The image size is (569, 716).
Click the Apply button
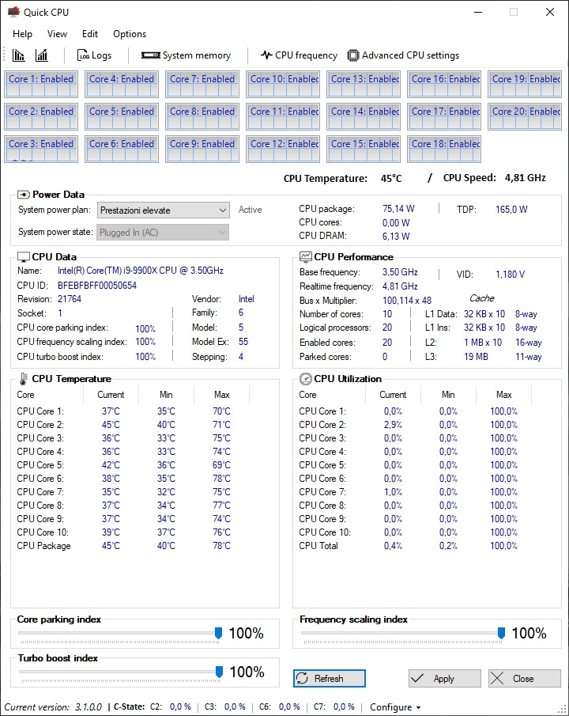pos(444,679)
